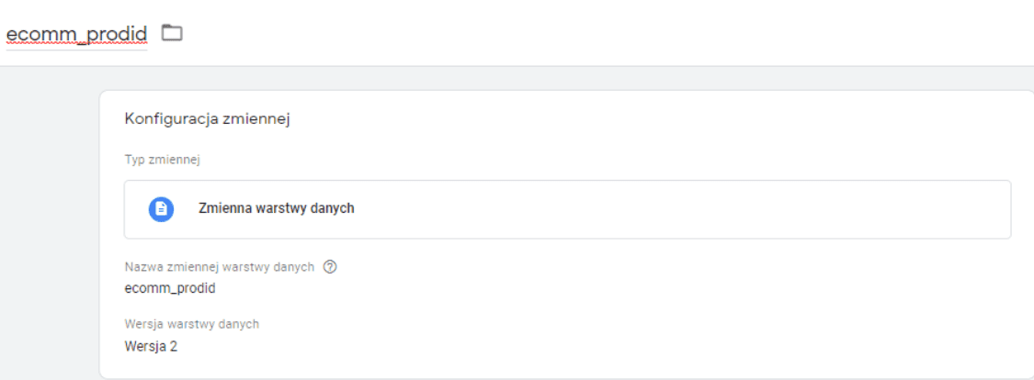Select the "Zmienna warstwy danych" type text

[x=276, y=208]
